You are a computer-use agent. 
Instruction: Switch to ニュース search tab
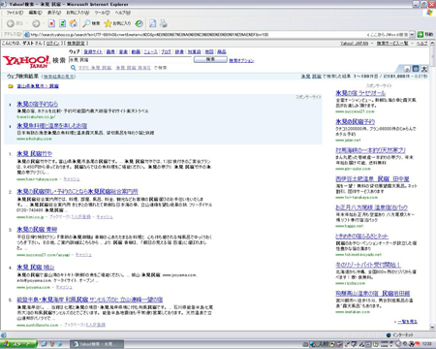(150, 51)
